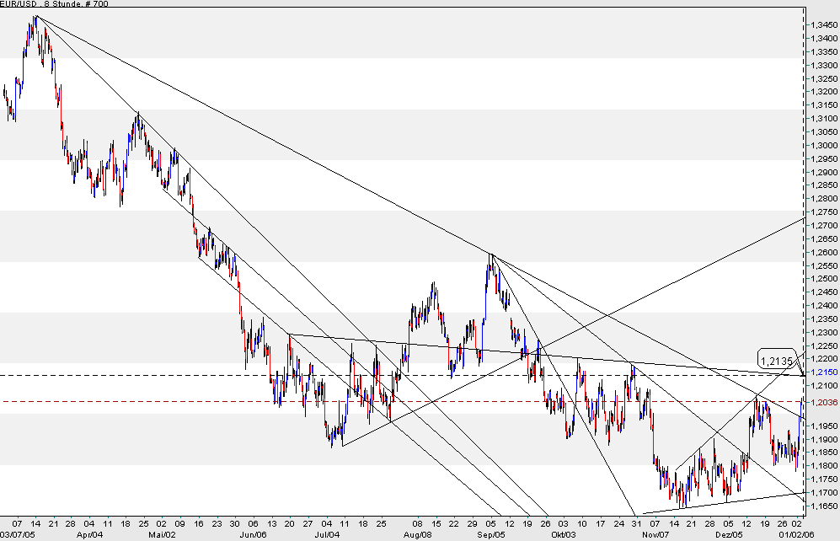This screenshot has width=840, height=541.
Task: Select the Aug/08 axis label
Action: pyautogui.click(x=419, y=533)
